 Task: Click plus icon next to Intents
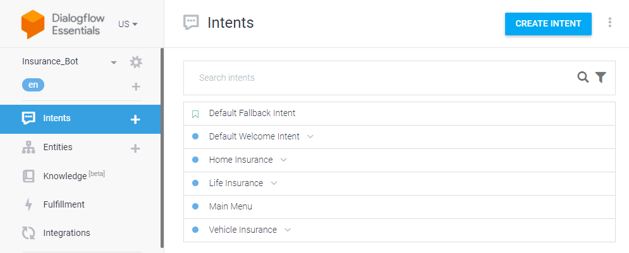(135, 119)
